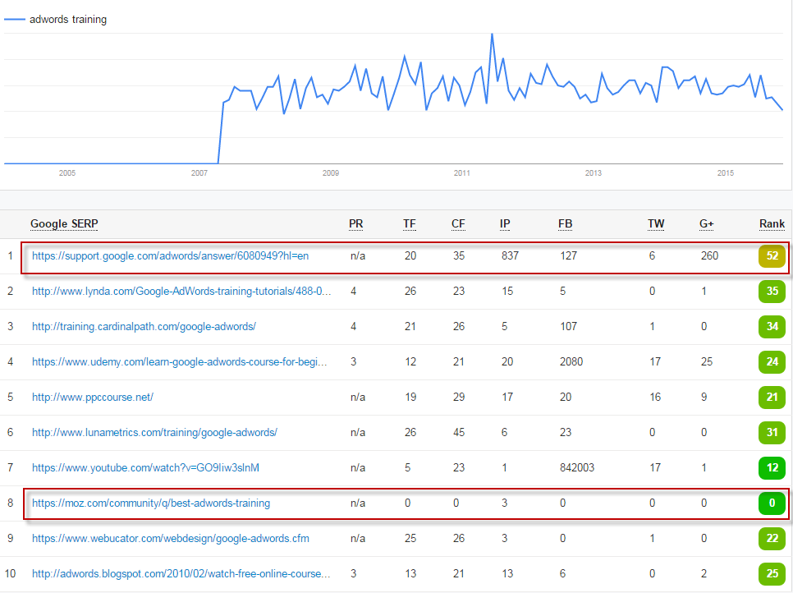
Task: Click the green rank badge 35
Action: pos(772,292)
